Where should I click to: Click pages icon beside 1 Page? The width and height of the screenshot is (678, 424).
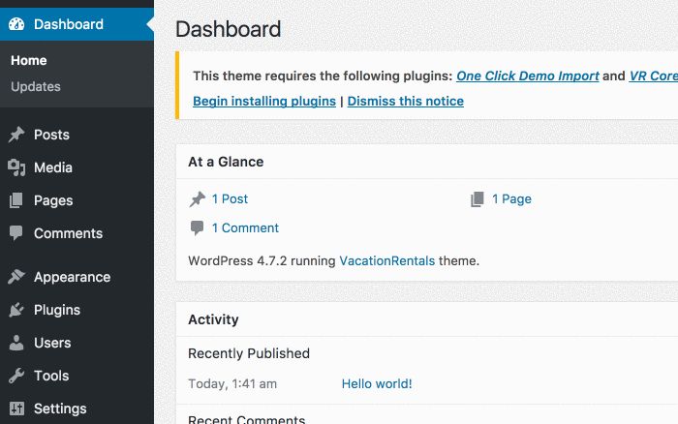(478, 199)
